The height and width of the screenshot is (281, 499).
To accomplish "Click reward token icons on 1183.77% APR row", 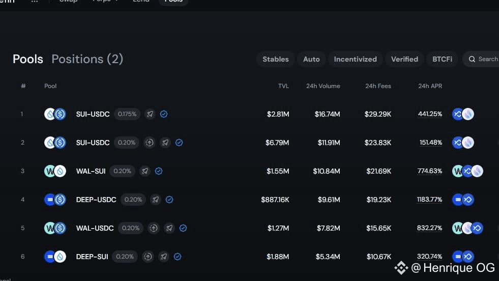I will click(x=463, y=200).
